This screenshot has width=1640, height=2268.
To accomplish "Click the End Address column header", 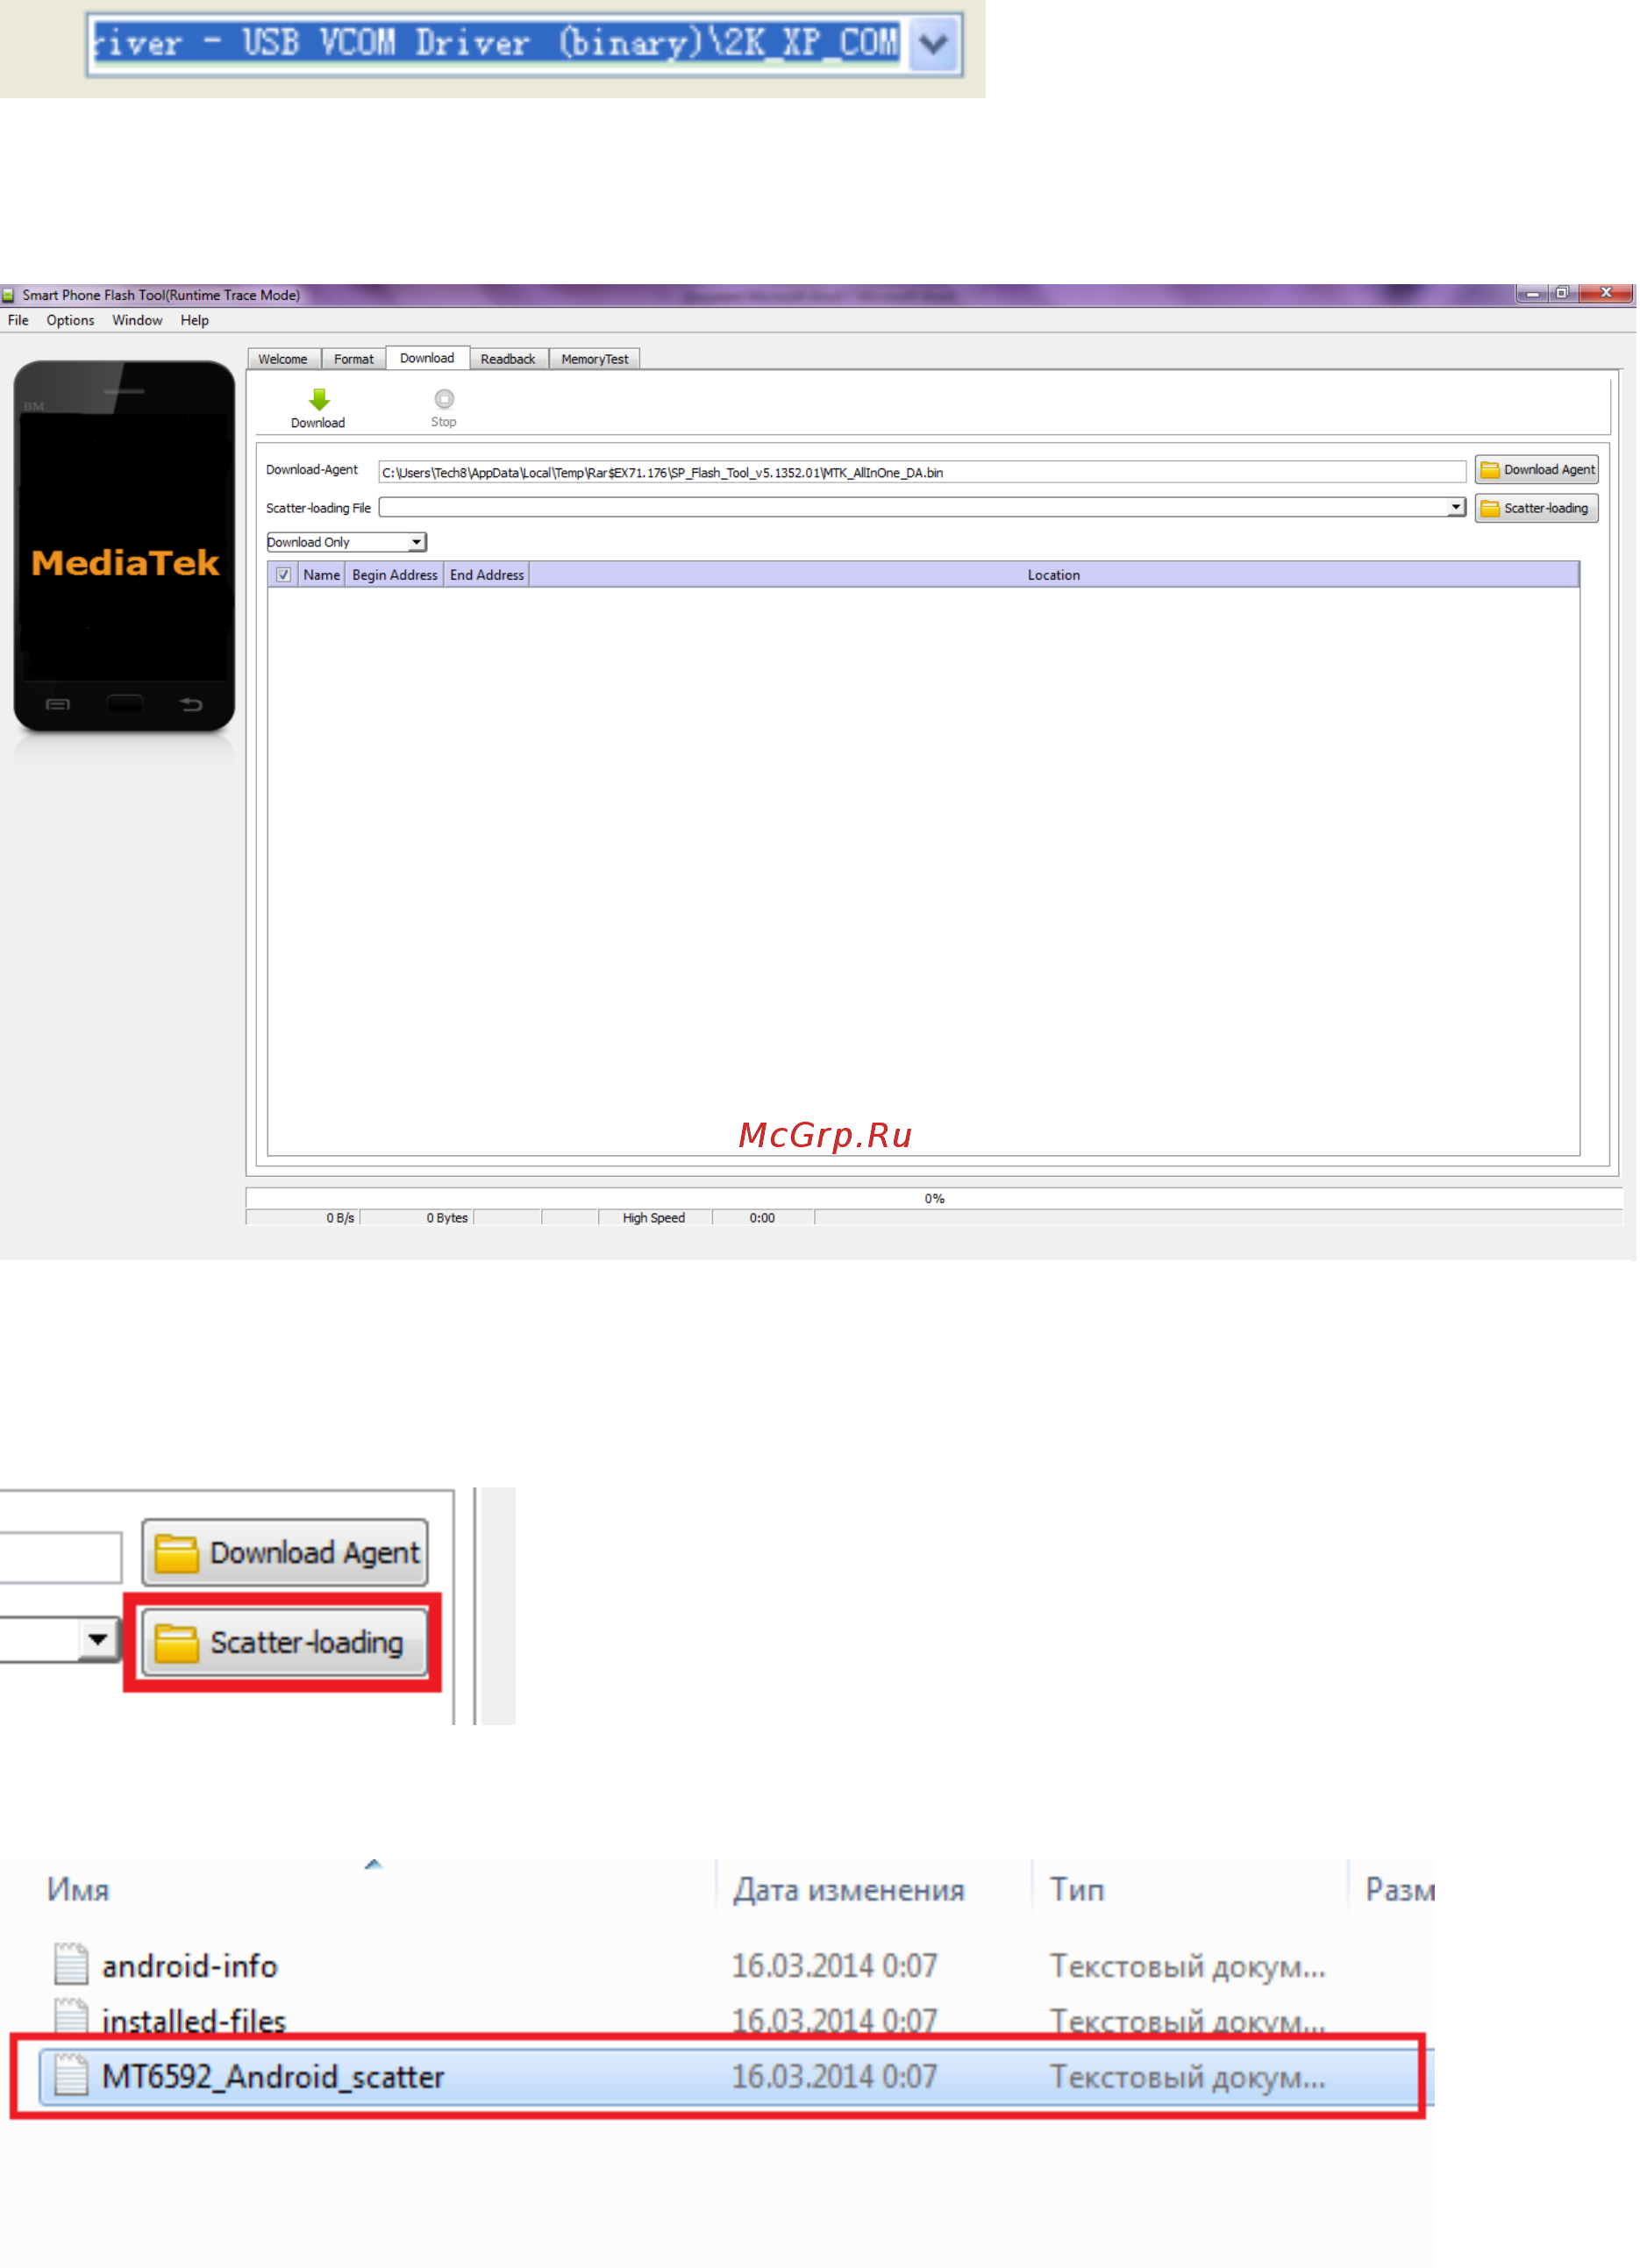I will coord(487,575).
